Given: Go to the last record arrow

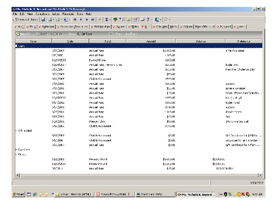Looking at the screenshot, I should click(93, 20).
